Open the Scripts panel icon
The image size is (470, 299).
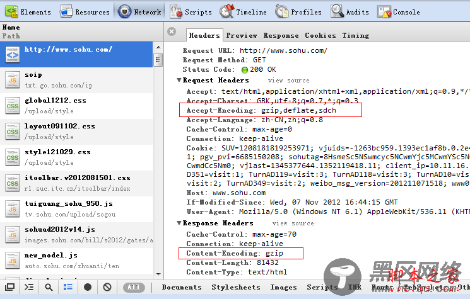pos(175,12)
